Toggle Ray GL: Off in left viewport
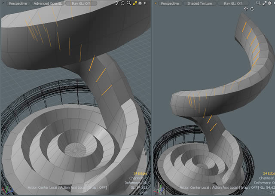This screenshot has width=275, height=196. coord(81,3)
